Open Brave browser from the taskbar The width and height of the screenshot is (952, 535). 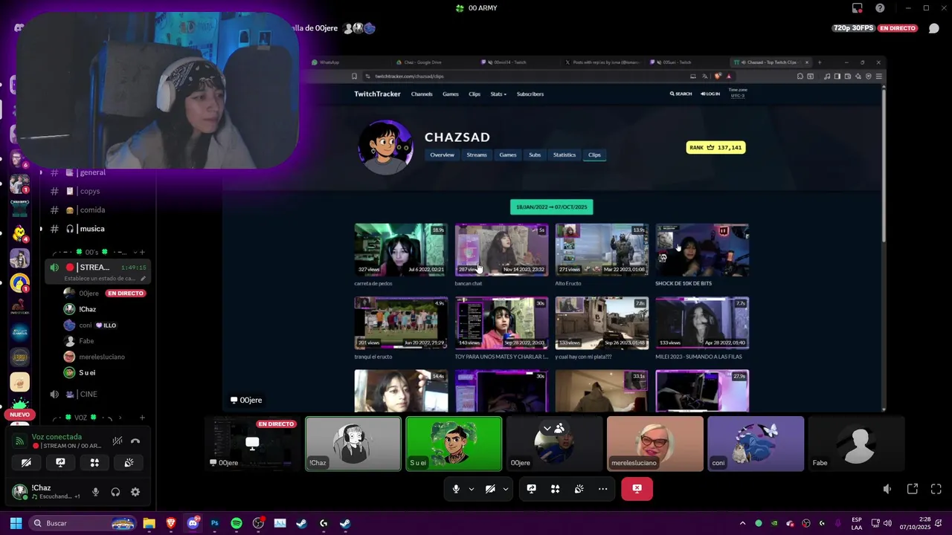(x=171, y=523)
